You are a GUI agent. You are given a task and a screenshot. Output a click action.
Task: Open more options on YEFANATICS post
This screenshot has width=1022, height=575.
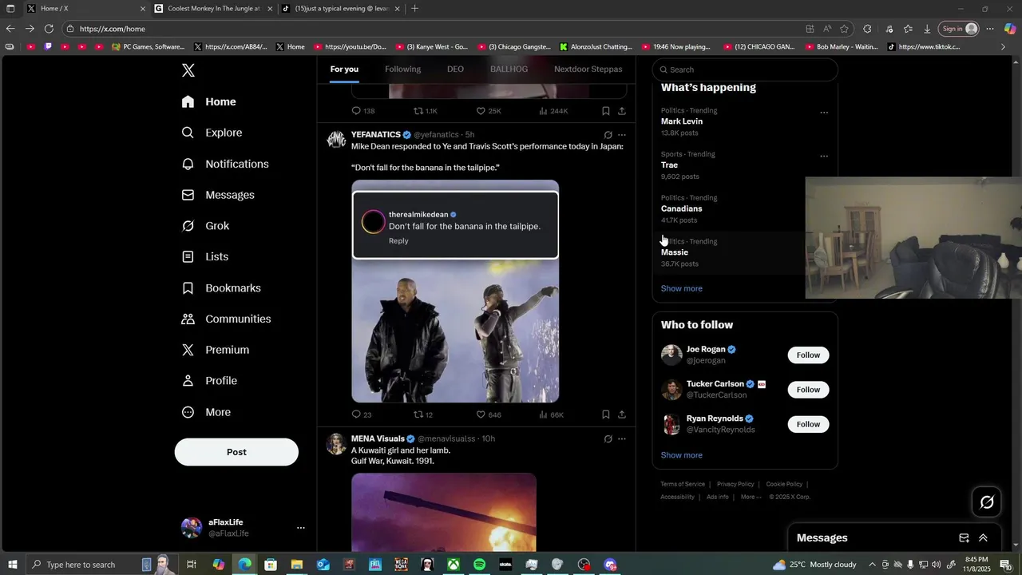622,135
